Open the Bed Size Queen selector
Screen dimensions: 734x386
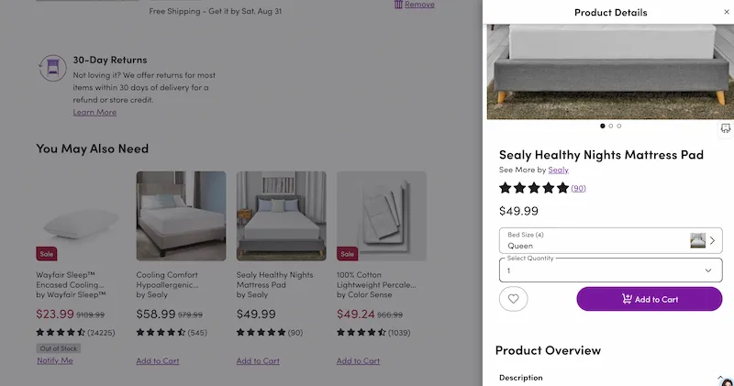click(x=610, y=241)
